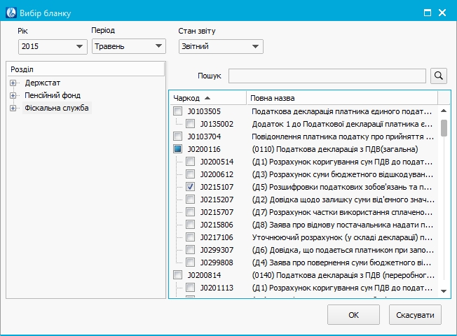Enable the J0200514 (Д1) checkbox

[x=191, y=162]
